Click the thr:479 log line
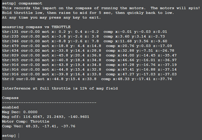202x140 pixels. (x=87, y=46)
